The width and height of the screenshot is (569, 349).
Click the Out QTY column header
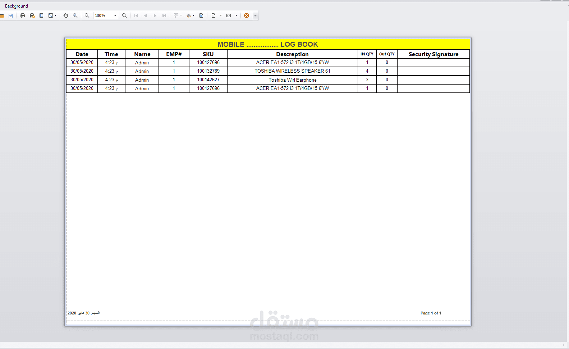[x=387, y=54]
